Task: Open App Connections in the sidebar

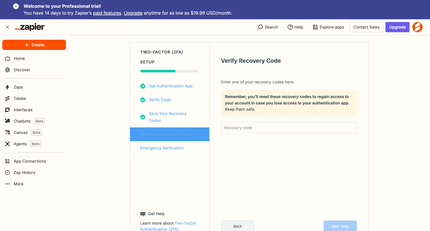Action: [34, 161]
